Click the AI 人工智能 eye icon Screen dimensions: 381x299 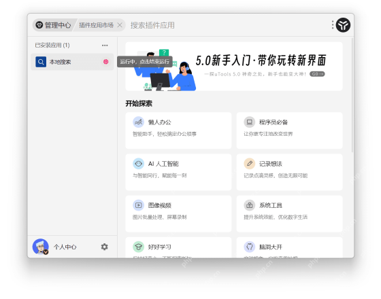point(138,164)
